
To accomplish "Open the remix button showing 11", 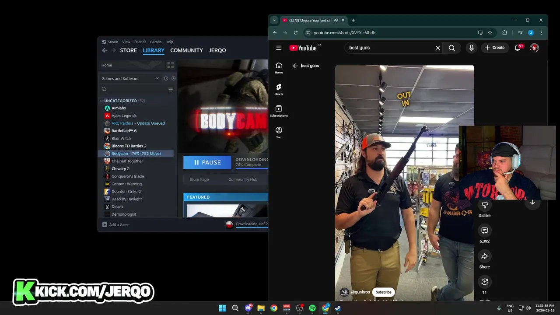I will click(484, 282).
